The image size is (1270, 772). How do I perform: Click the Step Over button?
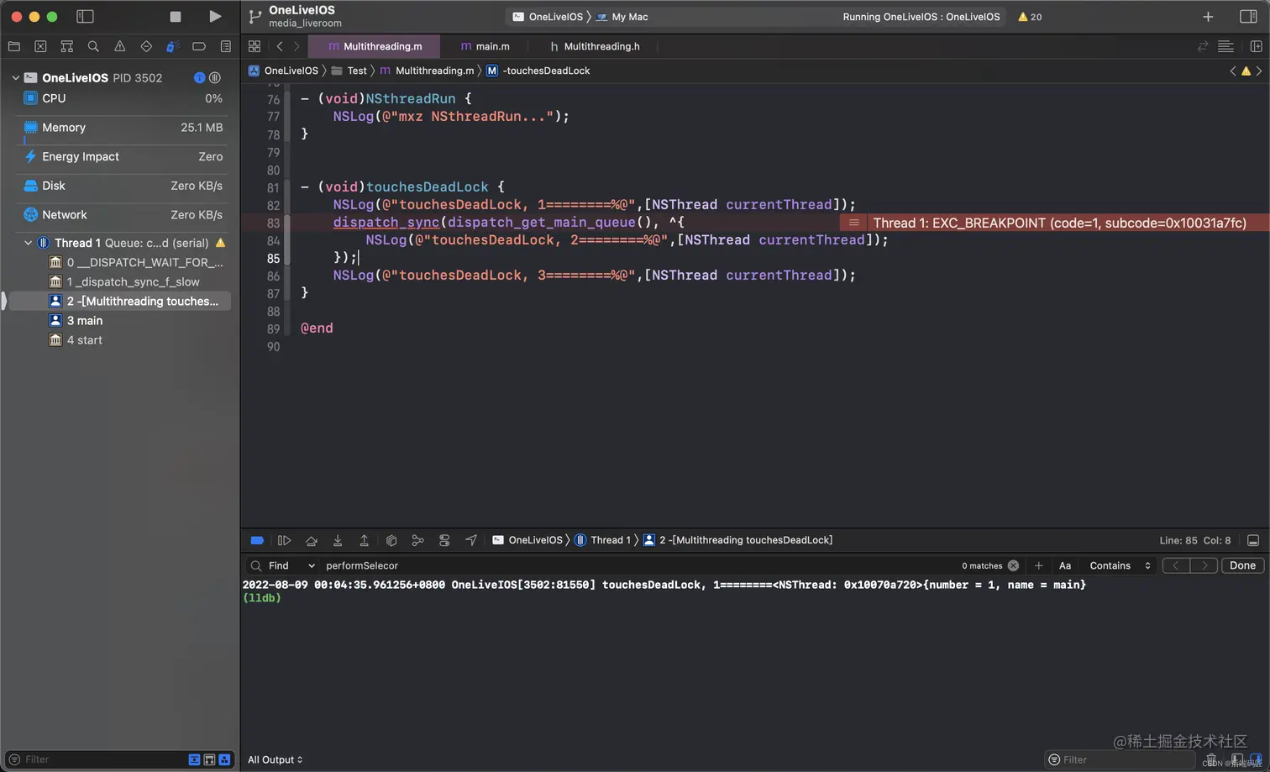pyautogui.click(x=311, y=540)
